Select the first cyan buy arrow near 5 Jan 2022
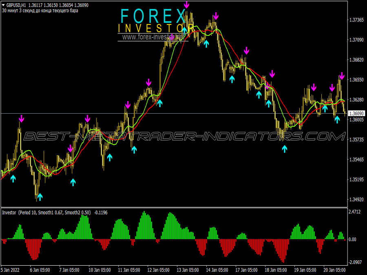Viewport: 367px width, 275px height. coord(13,179)
